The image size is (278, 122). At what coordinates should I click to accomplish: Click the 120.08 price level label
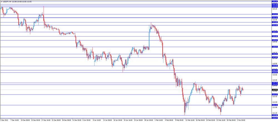[275, 36]
